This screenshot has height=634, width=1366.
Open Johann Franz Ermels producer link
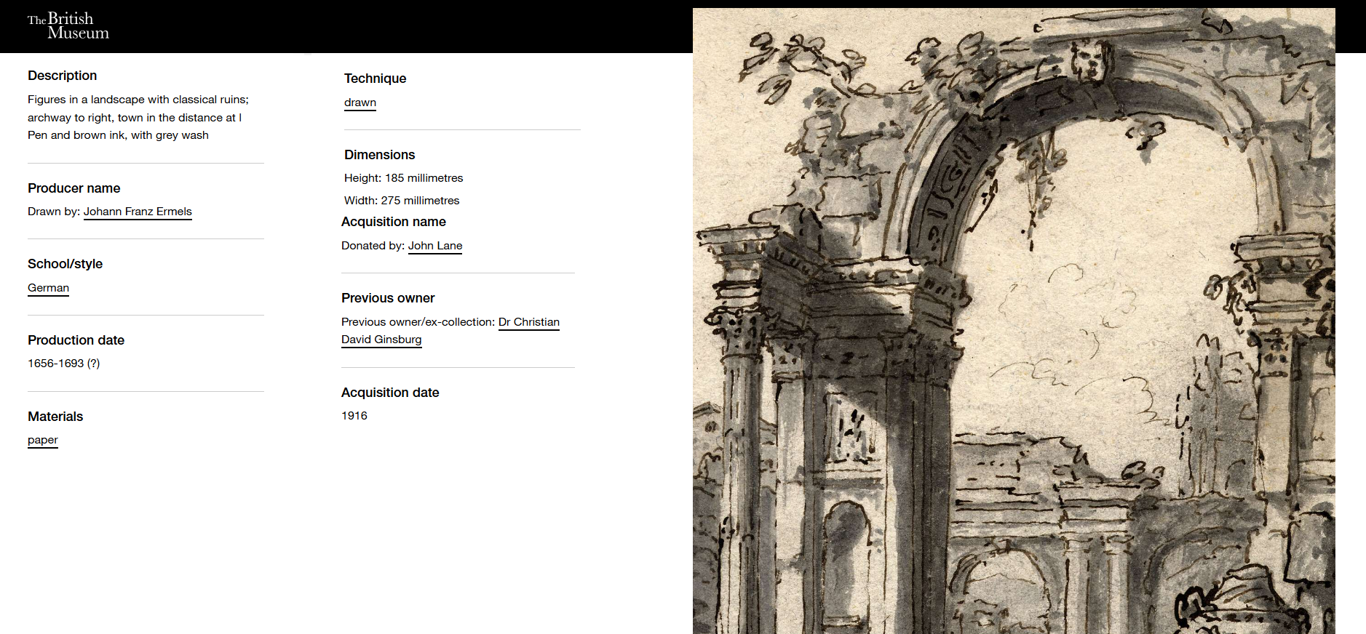click(138, 212)
